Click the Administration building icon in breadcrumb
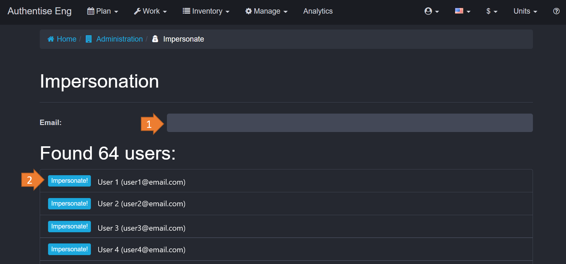 [x=89, y=39]
